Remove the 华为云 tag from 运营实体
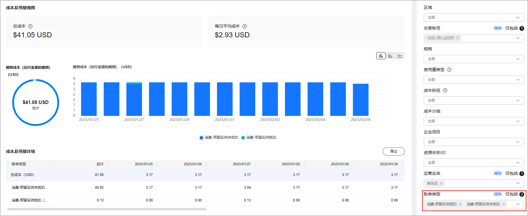This screenshot has width=528, height=216. coord(441,183)
